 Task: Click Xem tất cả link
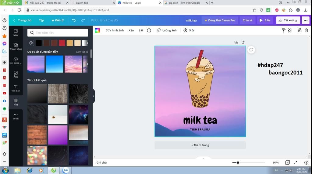[82, 52]
